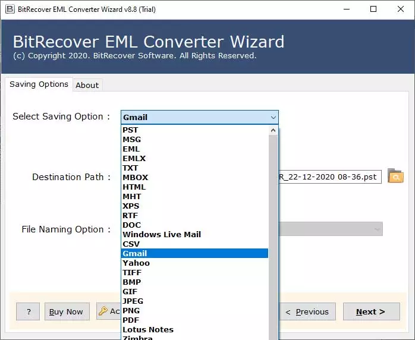
Task: Open help with the ? button
Action: [x=28, y=311]
